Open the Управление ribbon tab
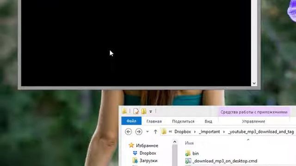Screen dimensions: 296x166 pos(253,121)
